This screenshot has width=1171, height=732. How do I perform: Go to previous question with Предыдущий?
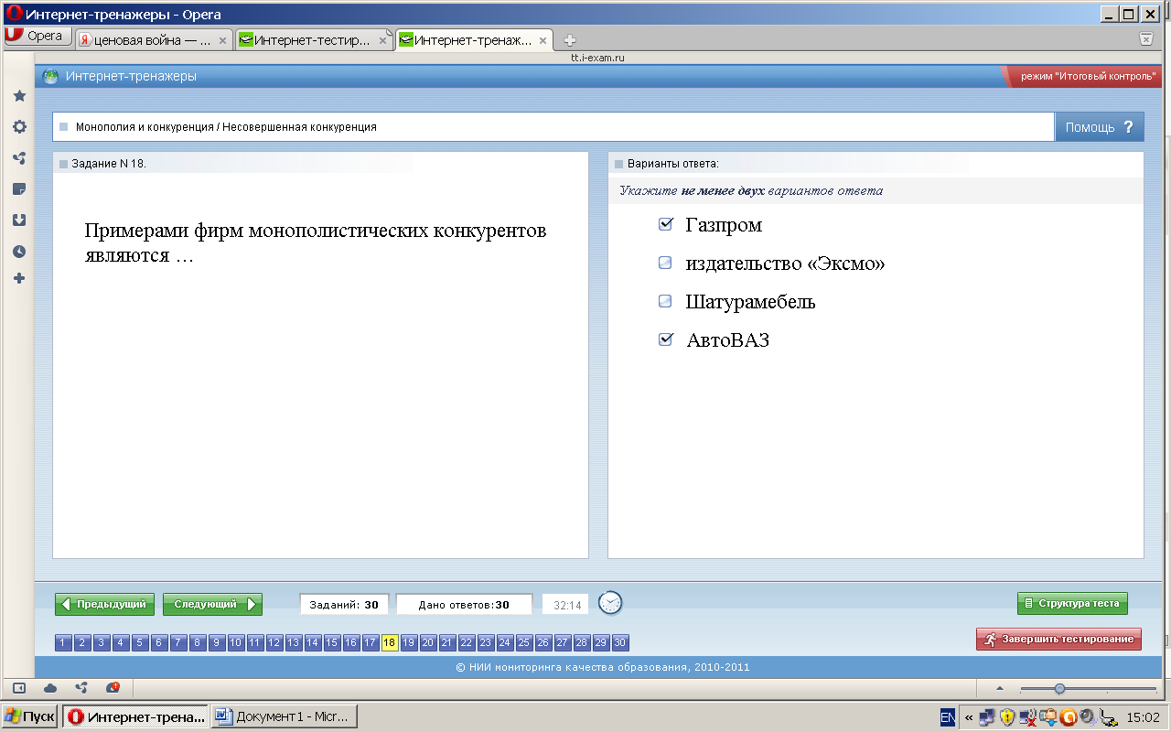pos(104,604)
